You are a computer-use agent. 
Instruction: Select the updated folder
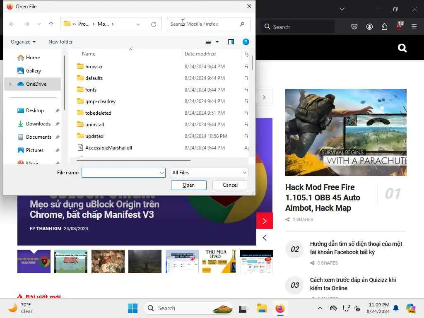[94, 136]
